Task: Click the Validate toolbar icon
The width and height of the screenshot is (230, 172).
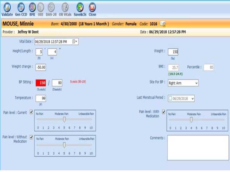Action: (7, 9)
